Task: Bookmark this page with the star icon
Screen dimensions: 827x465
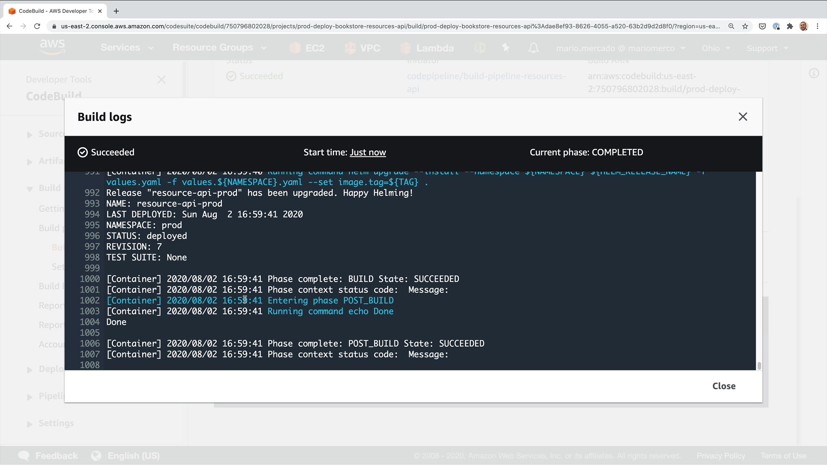Action: coord(745,26)
